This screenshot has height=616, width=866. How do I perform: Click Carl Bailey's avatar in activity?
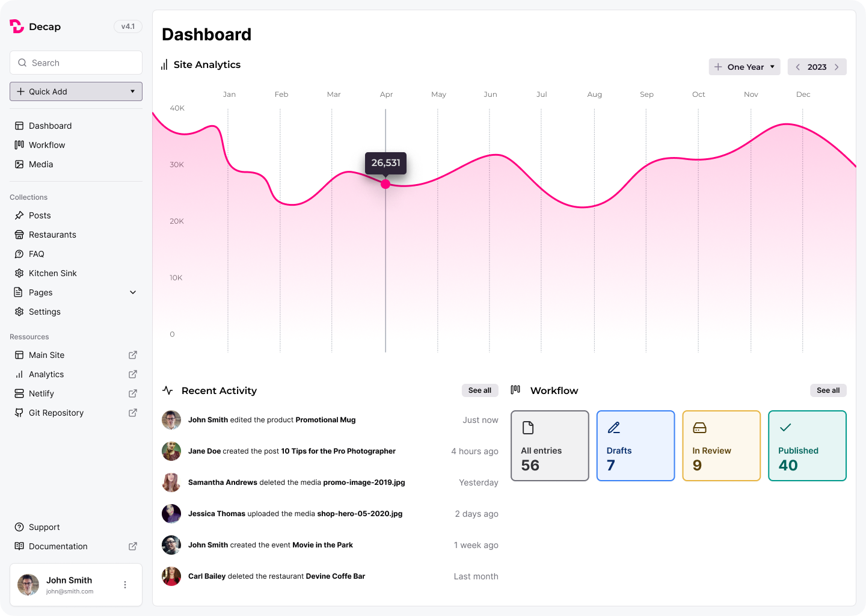[171, 576]
